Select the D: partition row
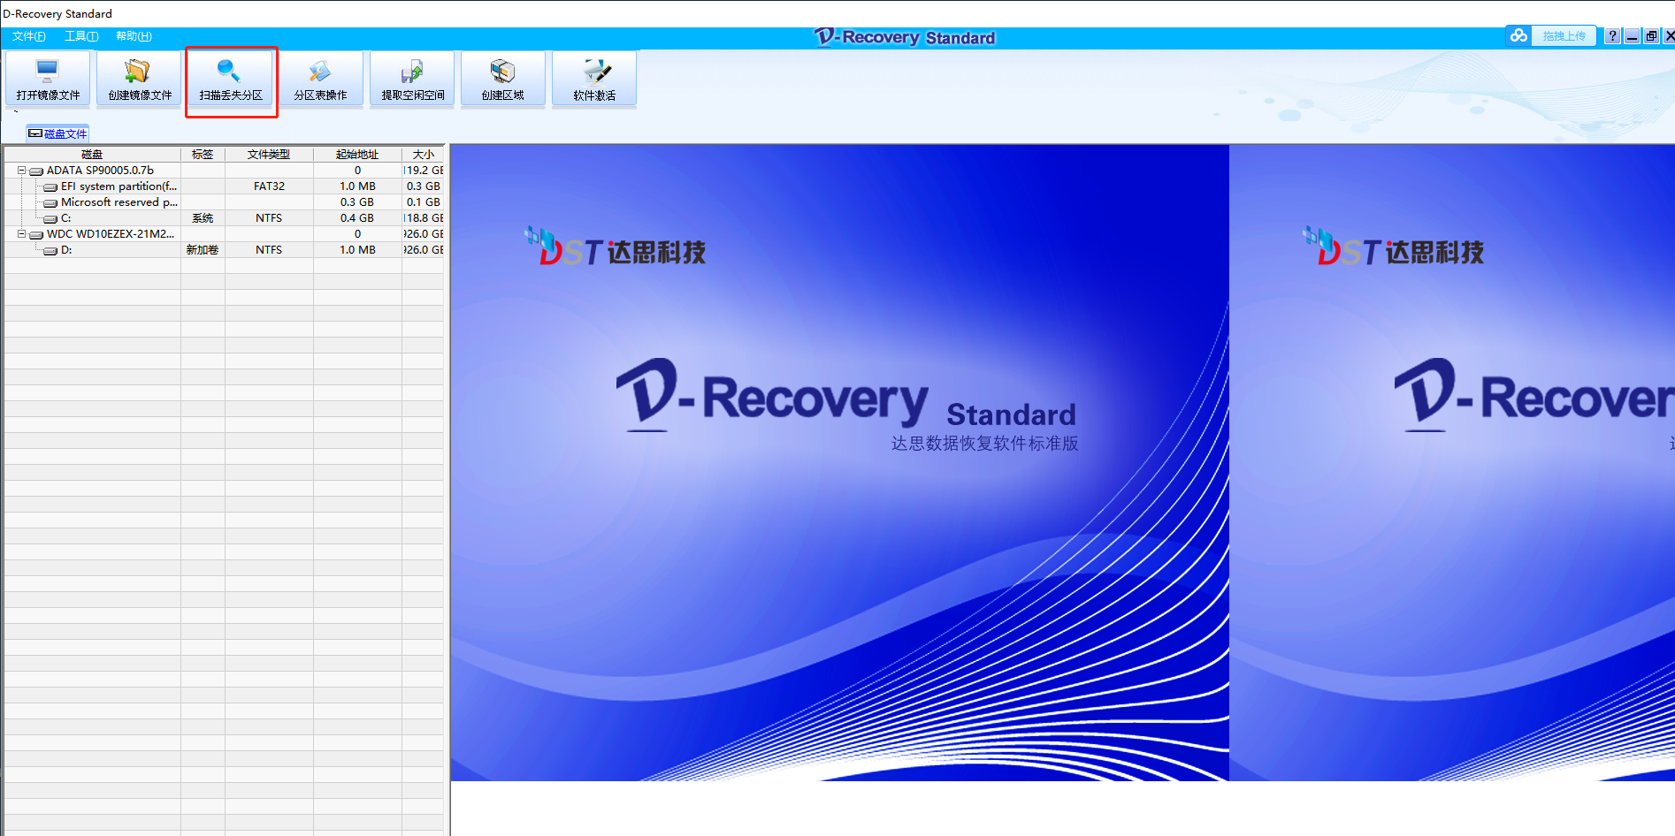The image size is (1675, 836). pos(225,250)
